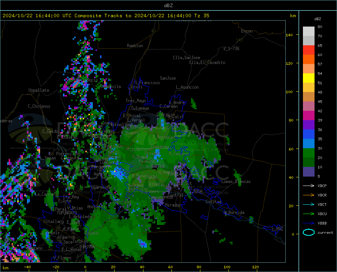The image size is (337, 272).
Task: Click the 'S_Francisco' place label
Action: tap(147, 83)
